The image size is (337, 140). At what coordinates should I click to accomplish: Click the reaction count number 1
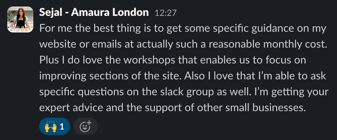coord(62,127)
